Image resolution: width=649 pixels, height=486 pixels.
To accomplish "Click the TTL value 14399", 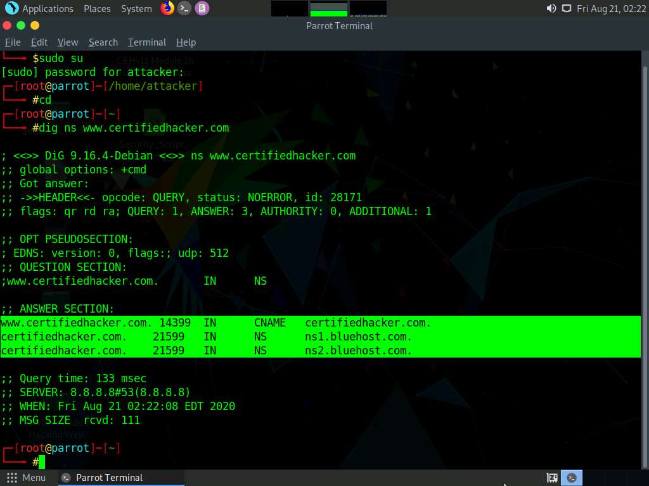I will [x=175, y=323].
